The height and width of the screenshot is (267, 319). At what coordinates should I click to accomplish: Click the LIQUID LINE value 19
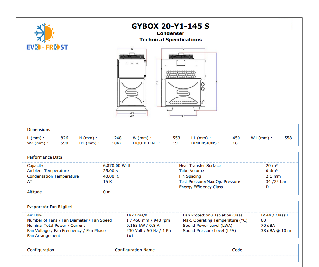coord(175,143)
